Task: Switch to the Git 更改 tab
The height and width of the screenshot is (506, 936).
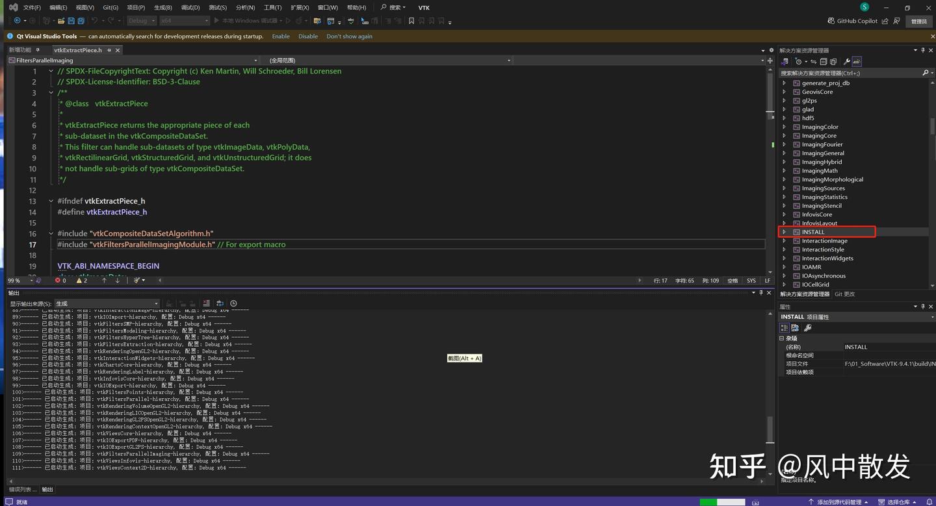Action: [844, 294]
